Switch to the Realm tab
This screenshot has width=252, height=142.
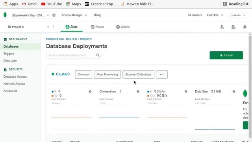tap(97, 27)
